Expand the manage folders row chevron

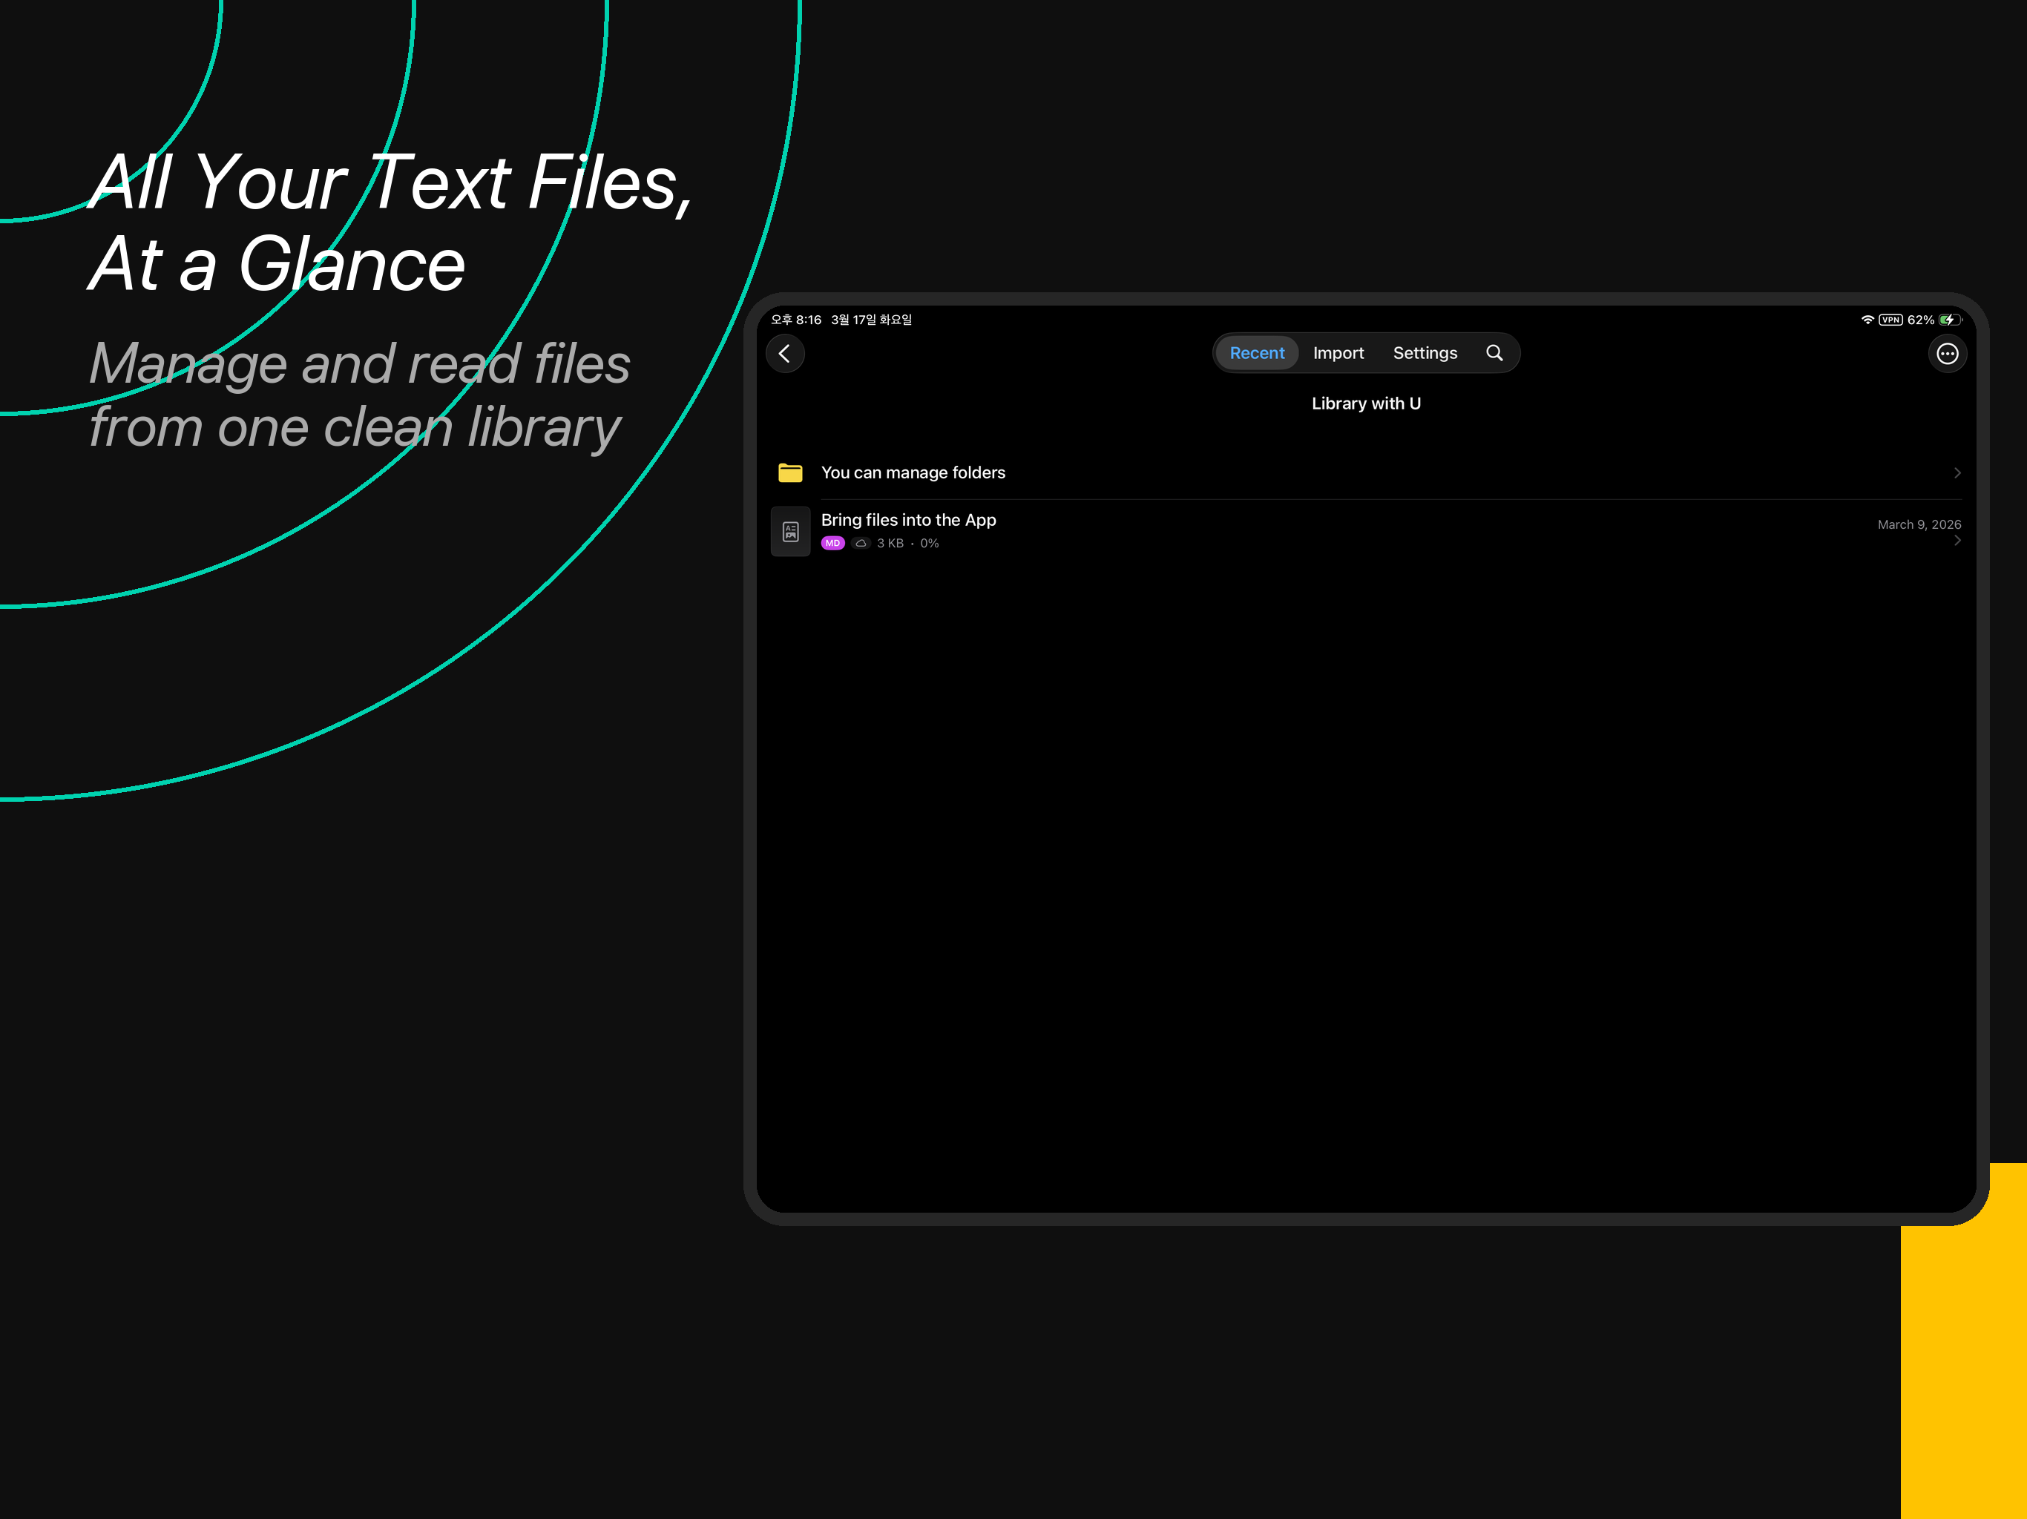tap(1957, 472)
